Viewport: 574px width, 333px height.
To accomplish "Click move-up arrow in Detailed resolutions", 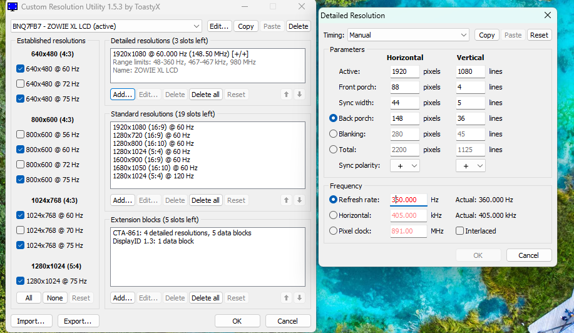I will [x=287, y=95].
